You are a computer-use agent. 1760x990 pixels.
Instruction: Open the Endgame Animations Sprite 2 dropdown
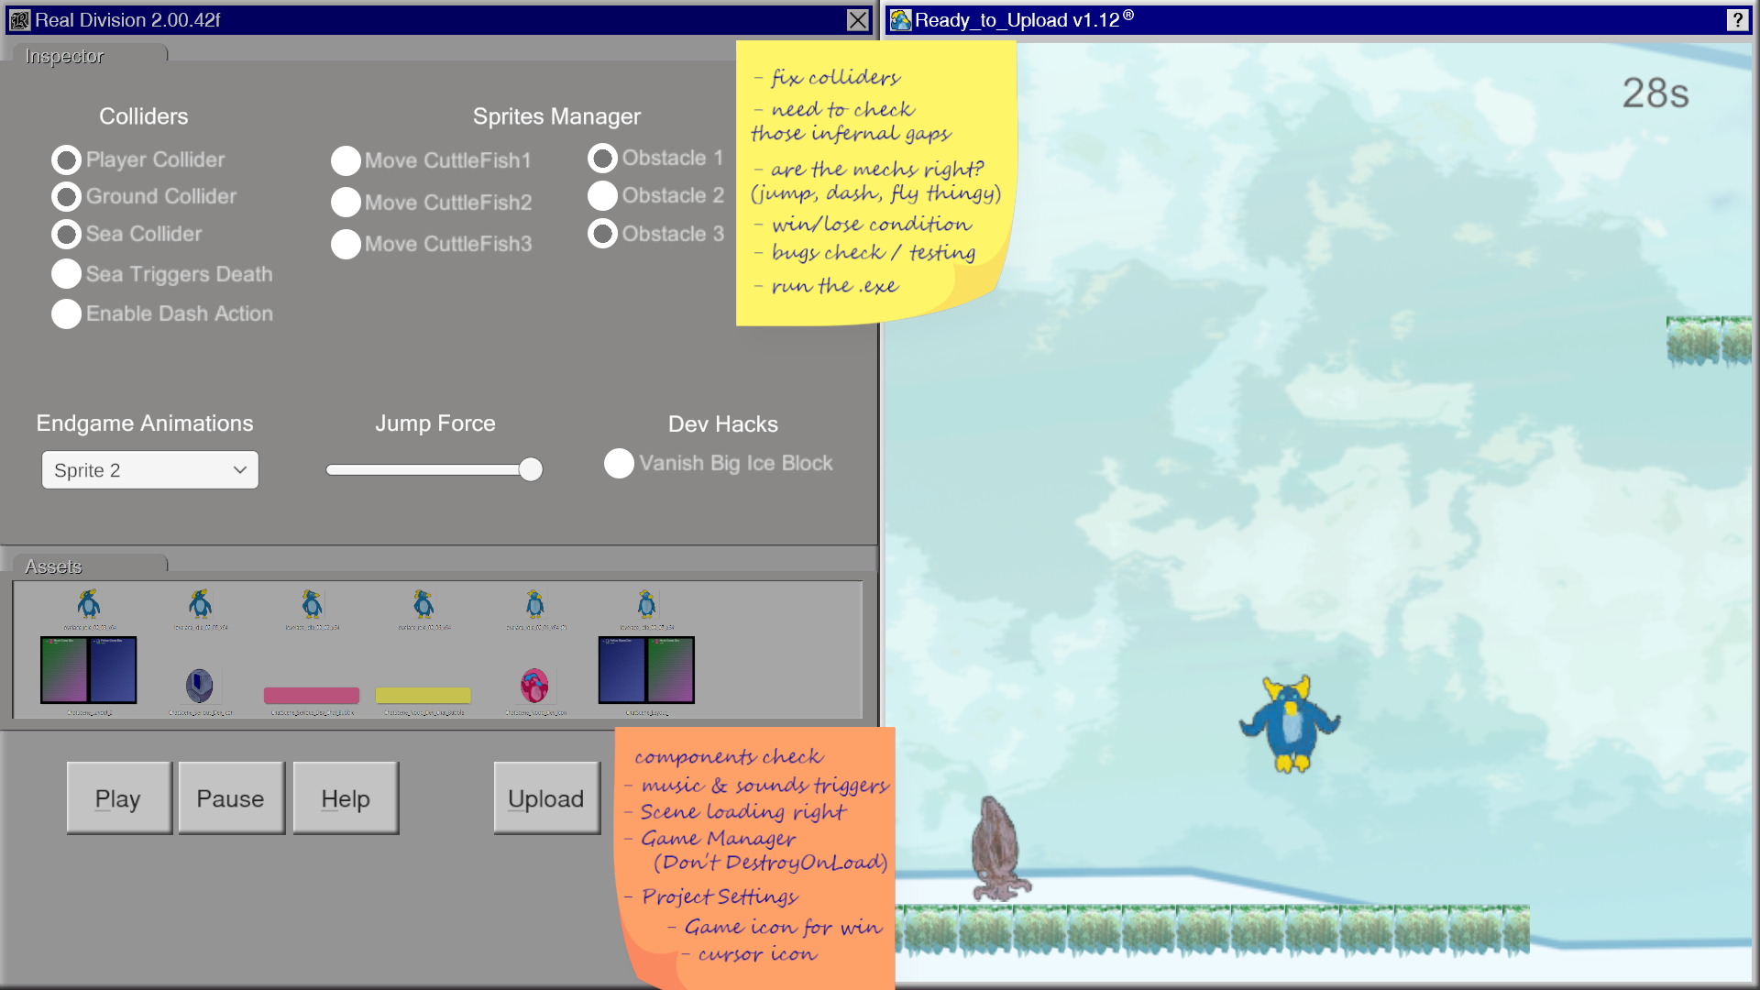(150, 470)
